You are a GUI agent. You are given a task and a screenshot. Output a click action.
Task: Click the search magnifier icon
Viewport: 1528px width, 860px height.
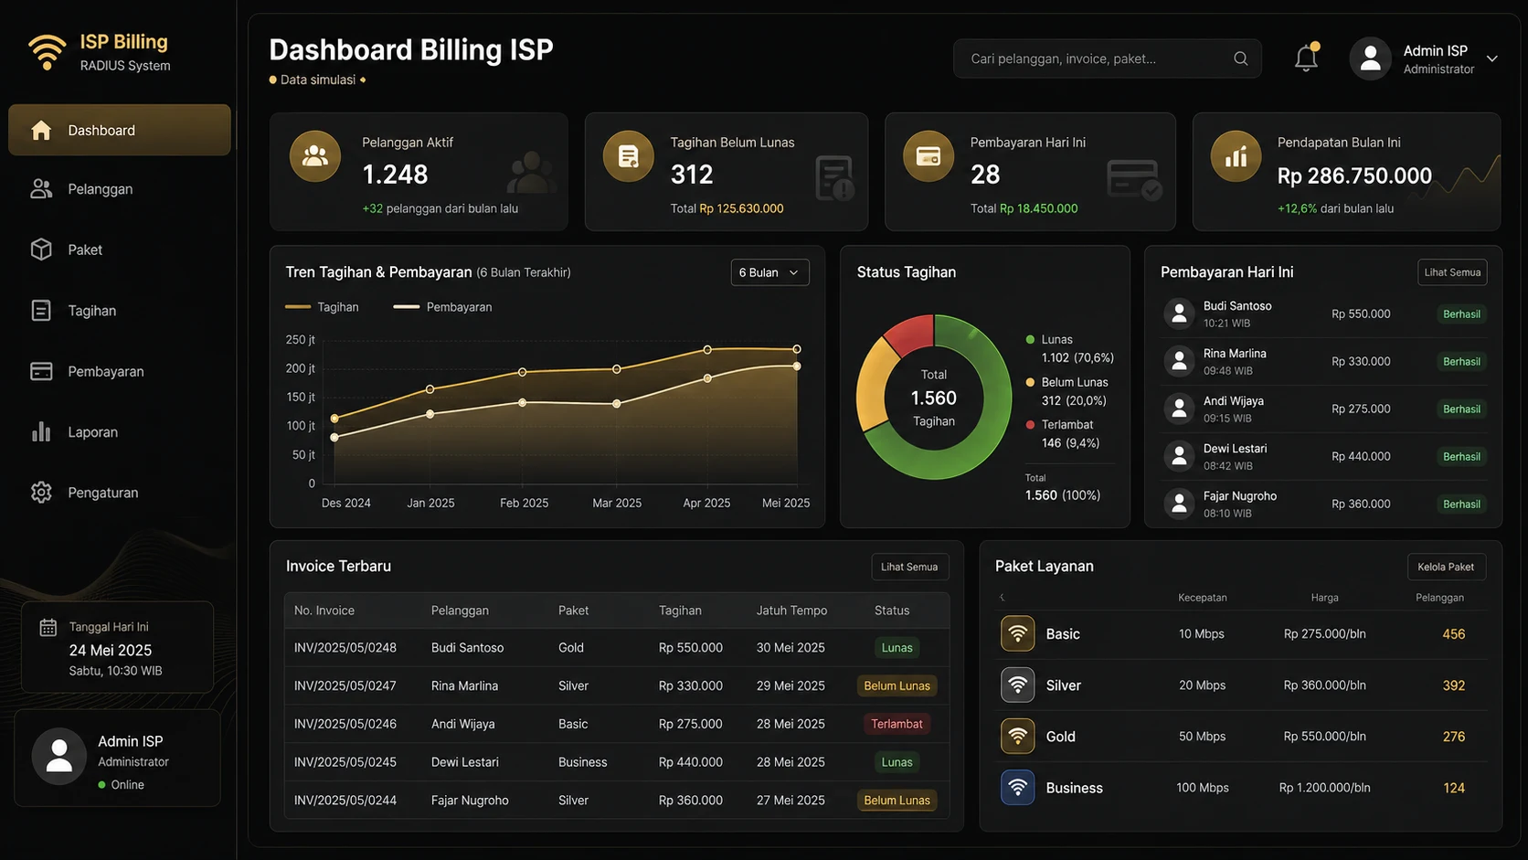[1240, 58]
